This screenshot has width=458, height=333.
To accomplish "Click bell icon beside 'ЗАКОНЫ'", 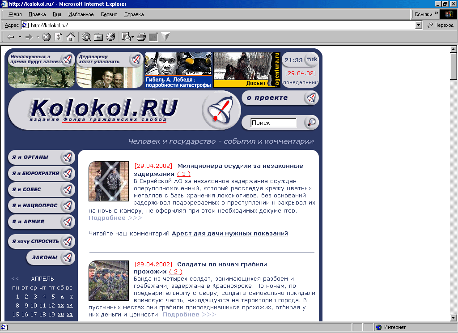I will coord(68,257).
